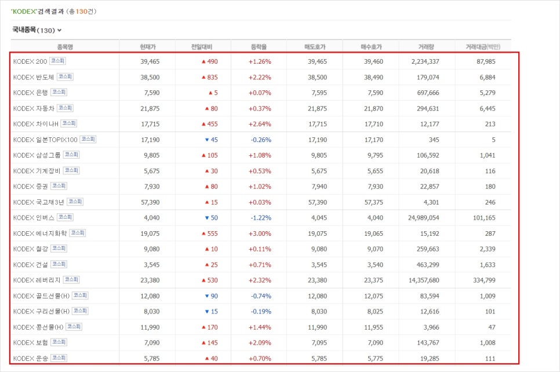Click the 코스피 badge next to KODEX 차이나H
This screenshot has height=372, width=560.
pyautogui.click(x=69, y=123)
